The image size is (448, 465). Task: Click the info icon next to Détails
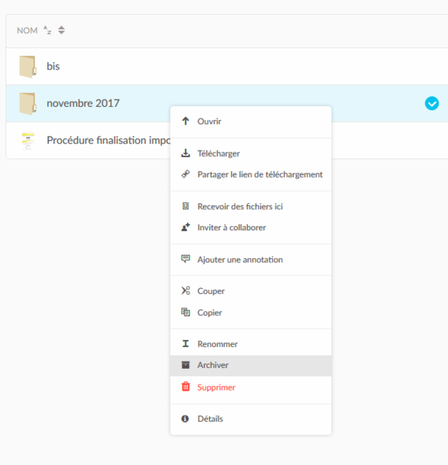tap(185, 418)
